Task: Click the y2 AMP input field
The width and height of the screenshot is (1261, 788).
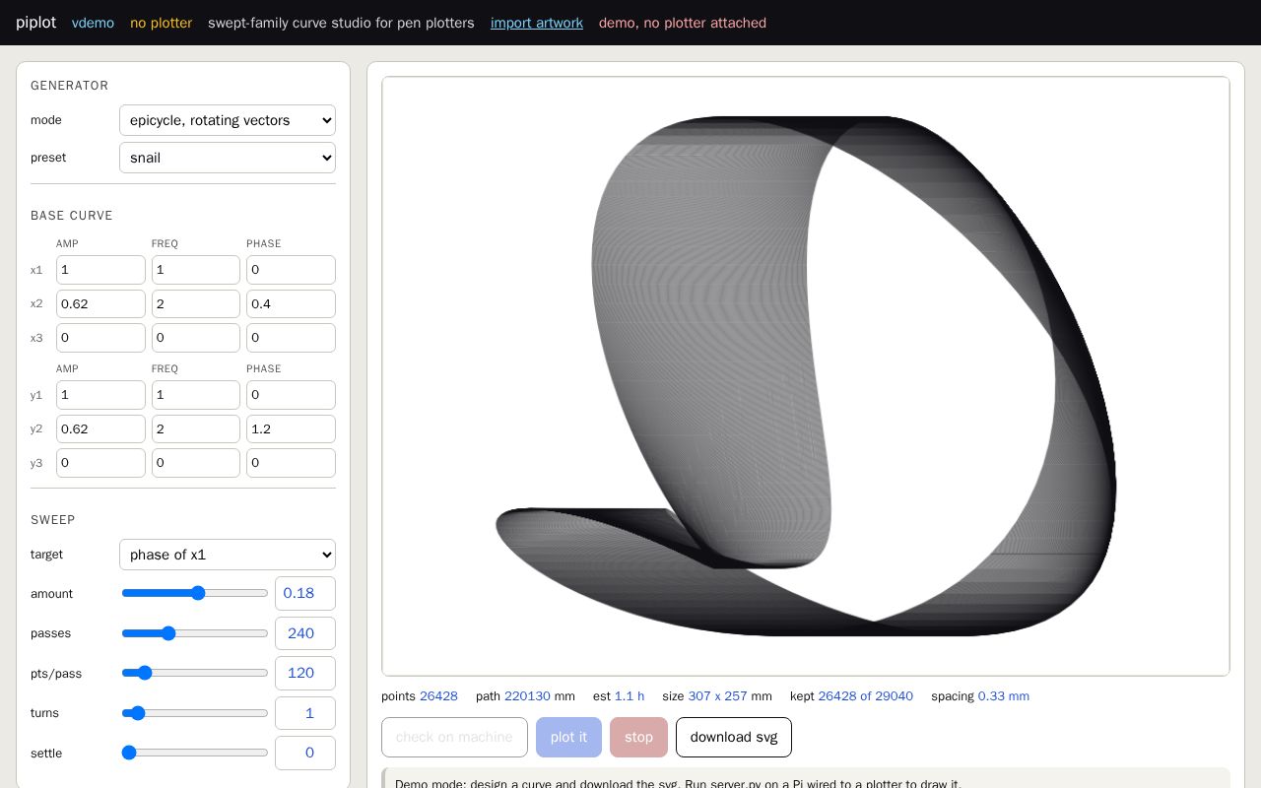Action: tap(100, 428)
